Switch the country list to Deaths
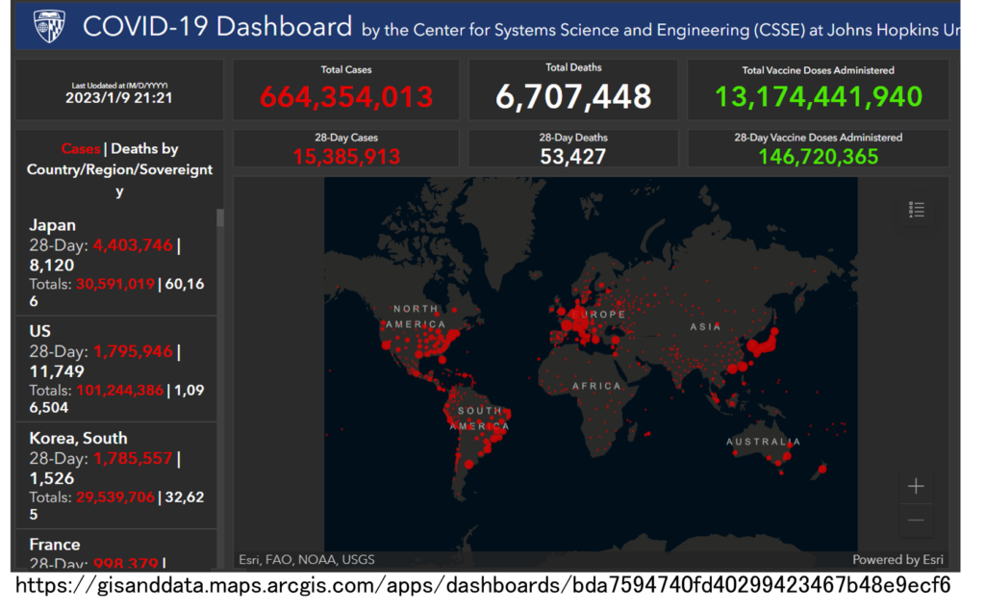This screenshot has height=612, width=985. tap(136, 149)
